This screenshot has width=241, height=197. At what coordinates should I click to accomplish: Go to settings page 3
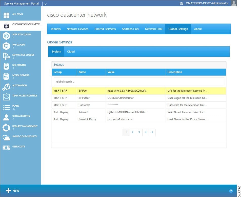(x=139, y=132)
